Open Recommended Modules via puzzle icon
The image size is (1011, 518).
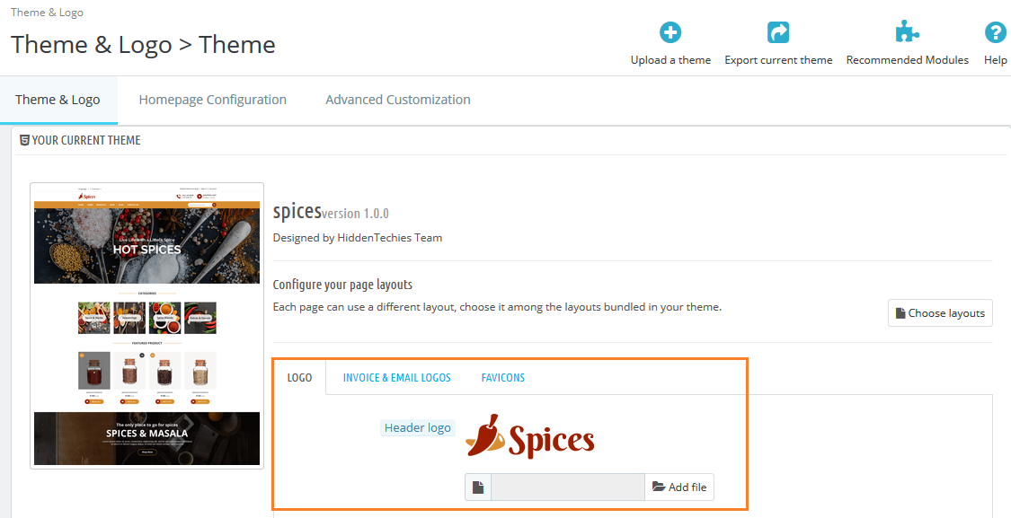[x=907, y=31]
